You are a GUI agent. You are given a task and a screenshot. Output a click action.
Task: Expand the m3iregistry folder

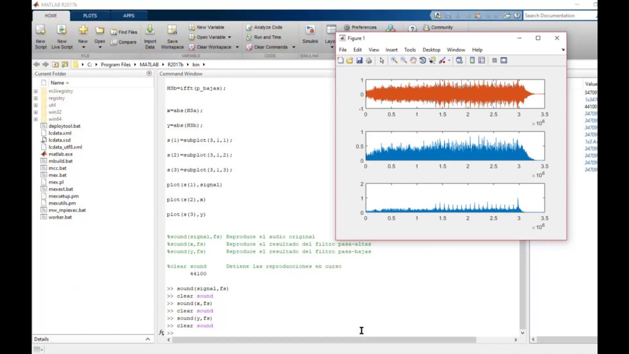click(x=36, y=91)
